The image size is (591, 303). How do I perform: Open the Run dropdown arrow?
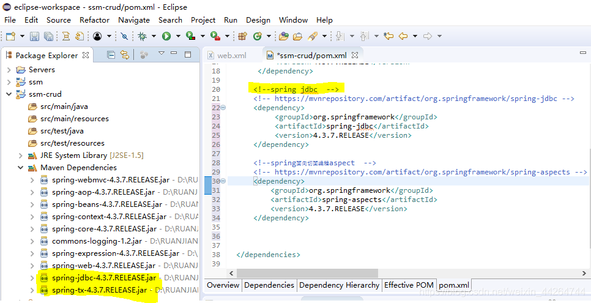click(178, 36)
